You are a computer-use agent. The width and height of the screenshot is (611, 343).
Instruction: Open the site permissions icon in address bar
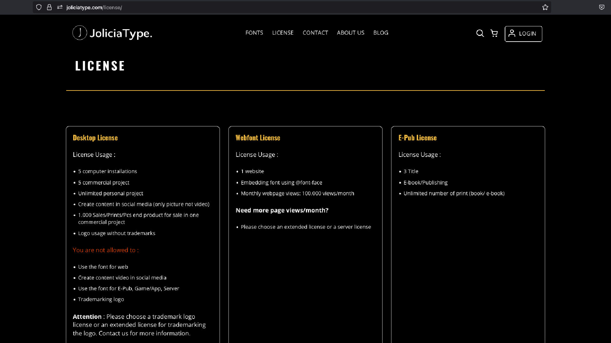point(60,7)
